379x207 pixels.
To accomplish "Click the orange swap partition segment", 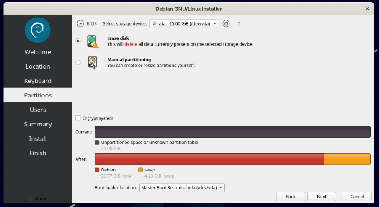I will tap(347, 159).
